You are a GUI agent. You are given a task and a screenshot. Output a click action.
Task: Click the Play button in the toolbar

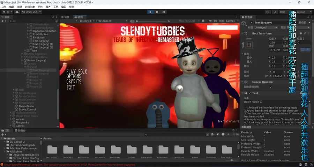[x=150, y=12]
